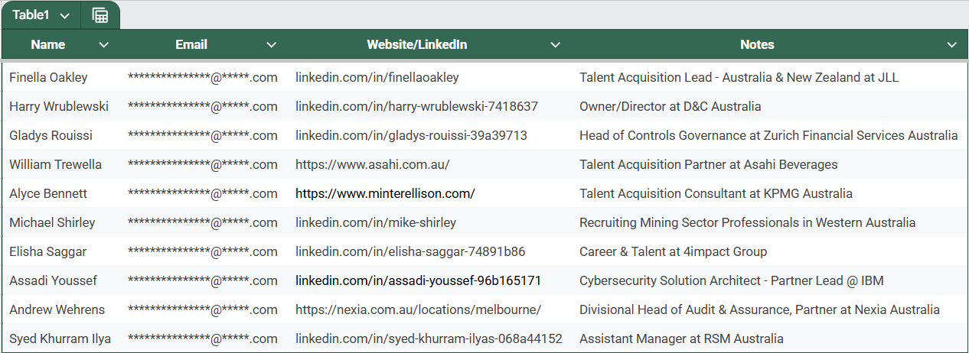Viewport: 969px width, 353px height.
Task: Open the Name column filter dropdown
Action: 104,45
